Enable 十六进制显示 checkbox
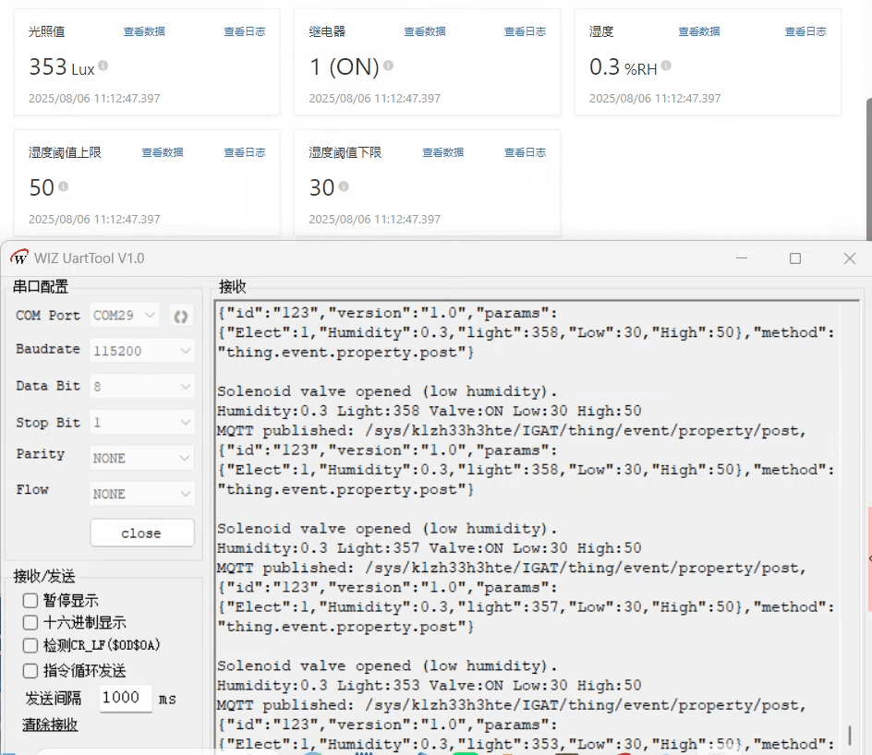 pyautogui.click(x=30, y=623)
